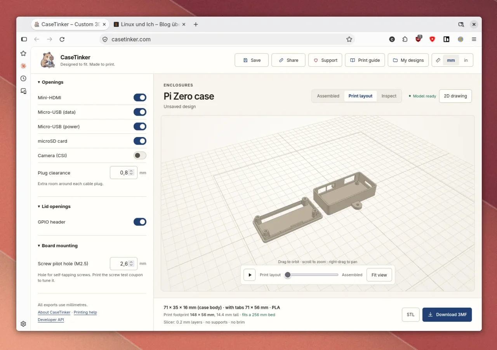The height and width of the screenshot is (350, 497).
Task: Disable the microSD card opening
Action: [140, 141]
